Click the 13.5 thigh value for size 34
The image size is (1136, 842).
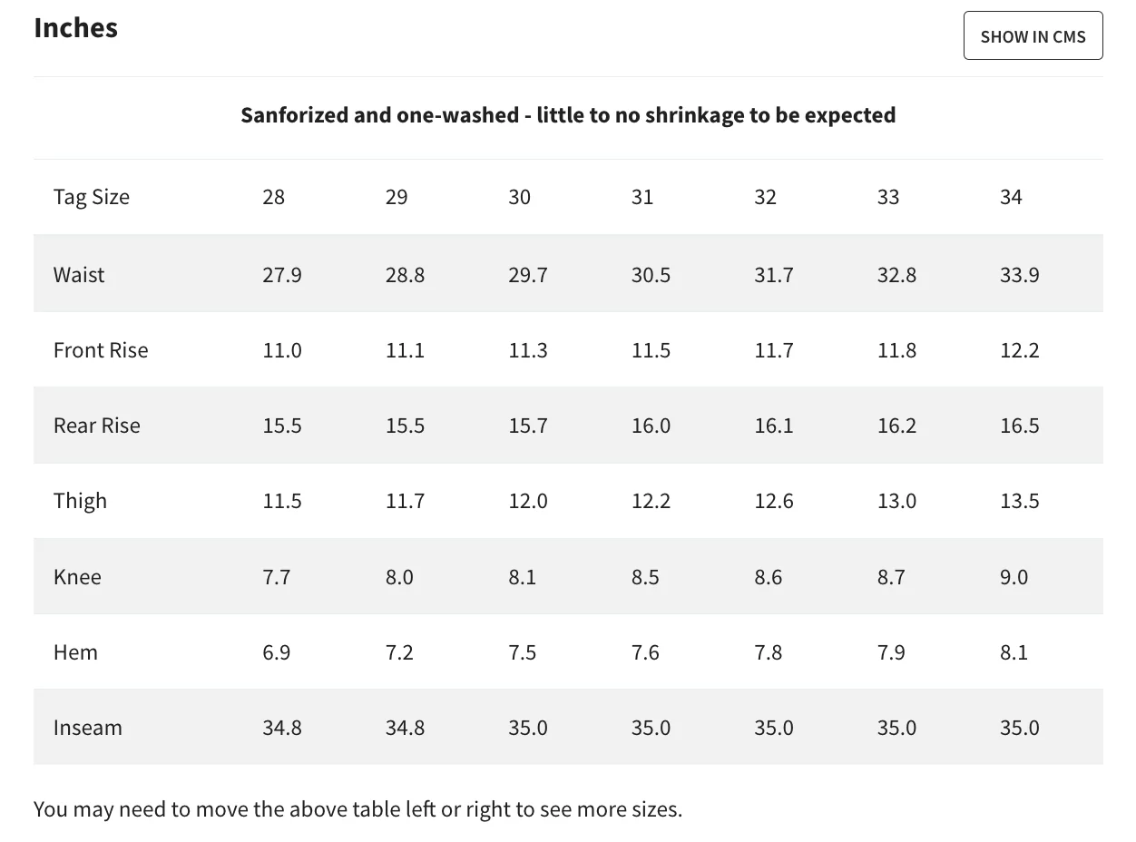pyautogui.click(x=1020, y=501)
